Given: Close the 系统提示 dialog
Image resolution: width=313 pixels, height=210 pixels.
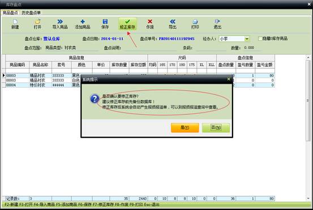Looking at the screenshot, I should coord(229,79).
